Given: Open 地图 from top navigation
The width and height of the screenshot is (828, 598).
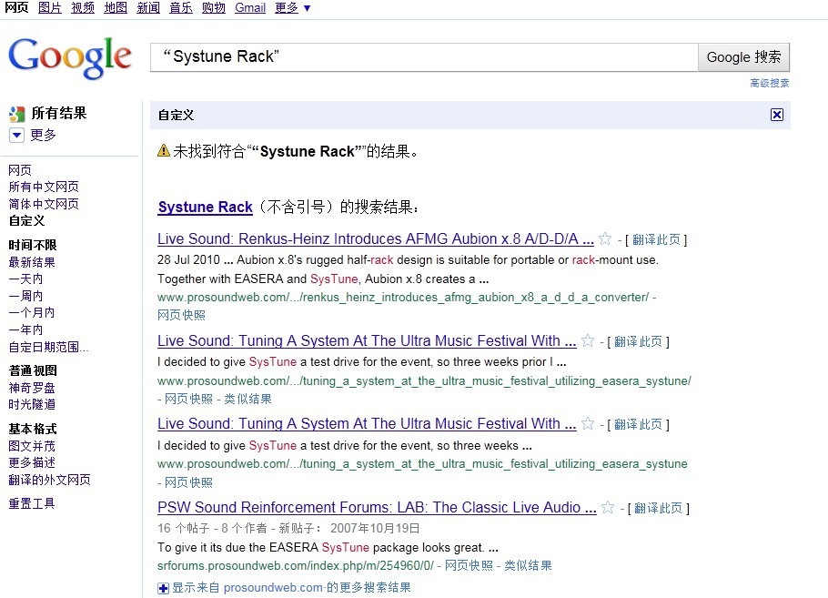Looking at the screenshot, I should [116, 8].
